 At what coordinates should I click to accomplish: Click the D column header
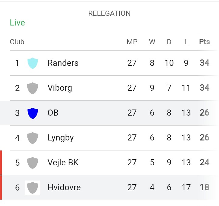click(169, 42)
